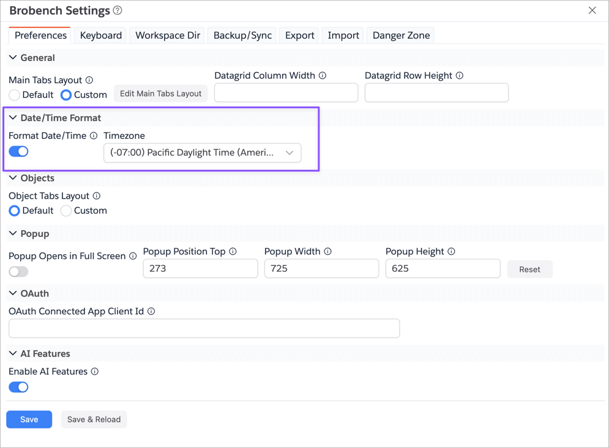Click info icon next to Datagrid Column Width
Image resolution: width=609 pixels, height=448 pixels.
click(323, 76)
